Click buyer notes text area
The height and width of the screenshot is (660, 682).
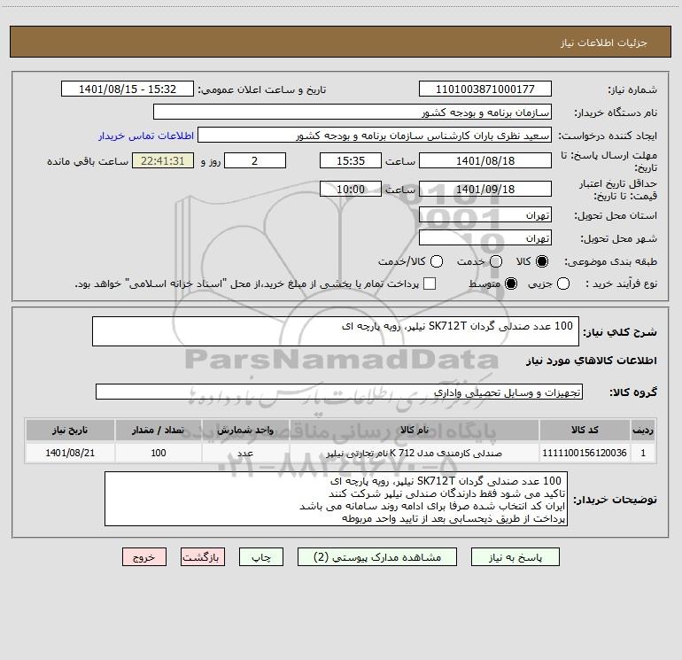[x=336, y=499]
